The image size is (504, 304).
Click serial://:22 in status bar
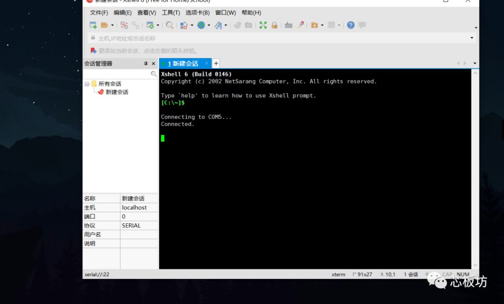97,275
